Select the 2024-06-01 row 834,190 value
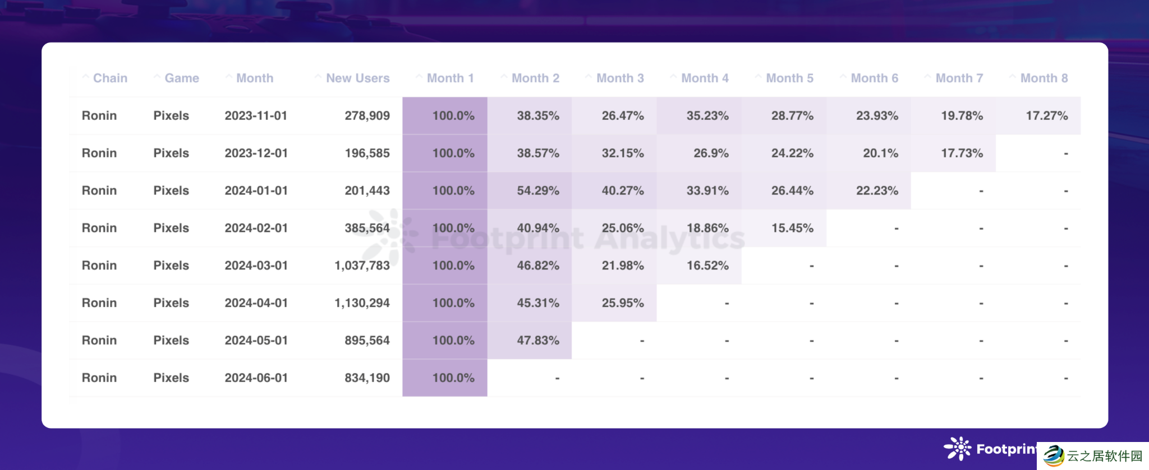This screenshot has height=470, width=1149. click(367, 378)
